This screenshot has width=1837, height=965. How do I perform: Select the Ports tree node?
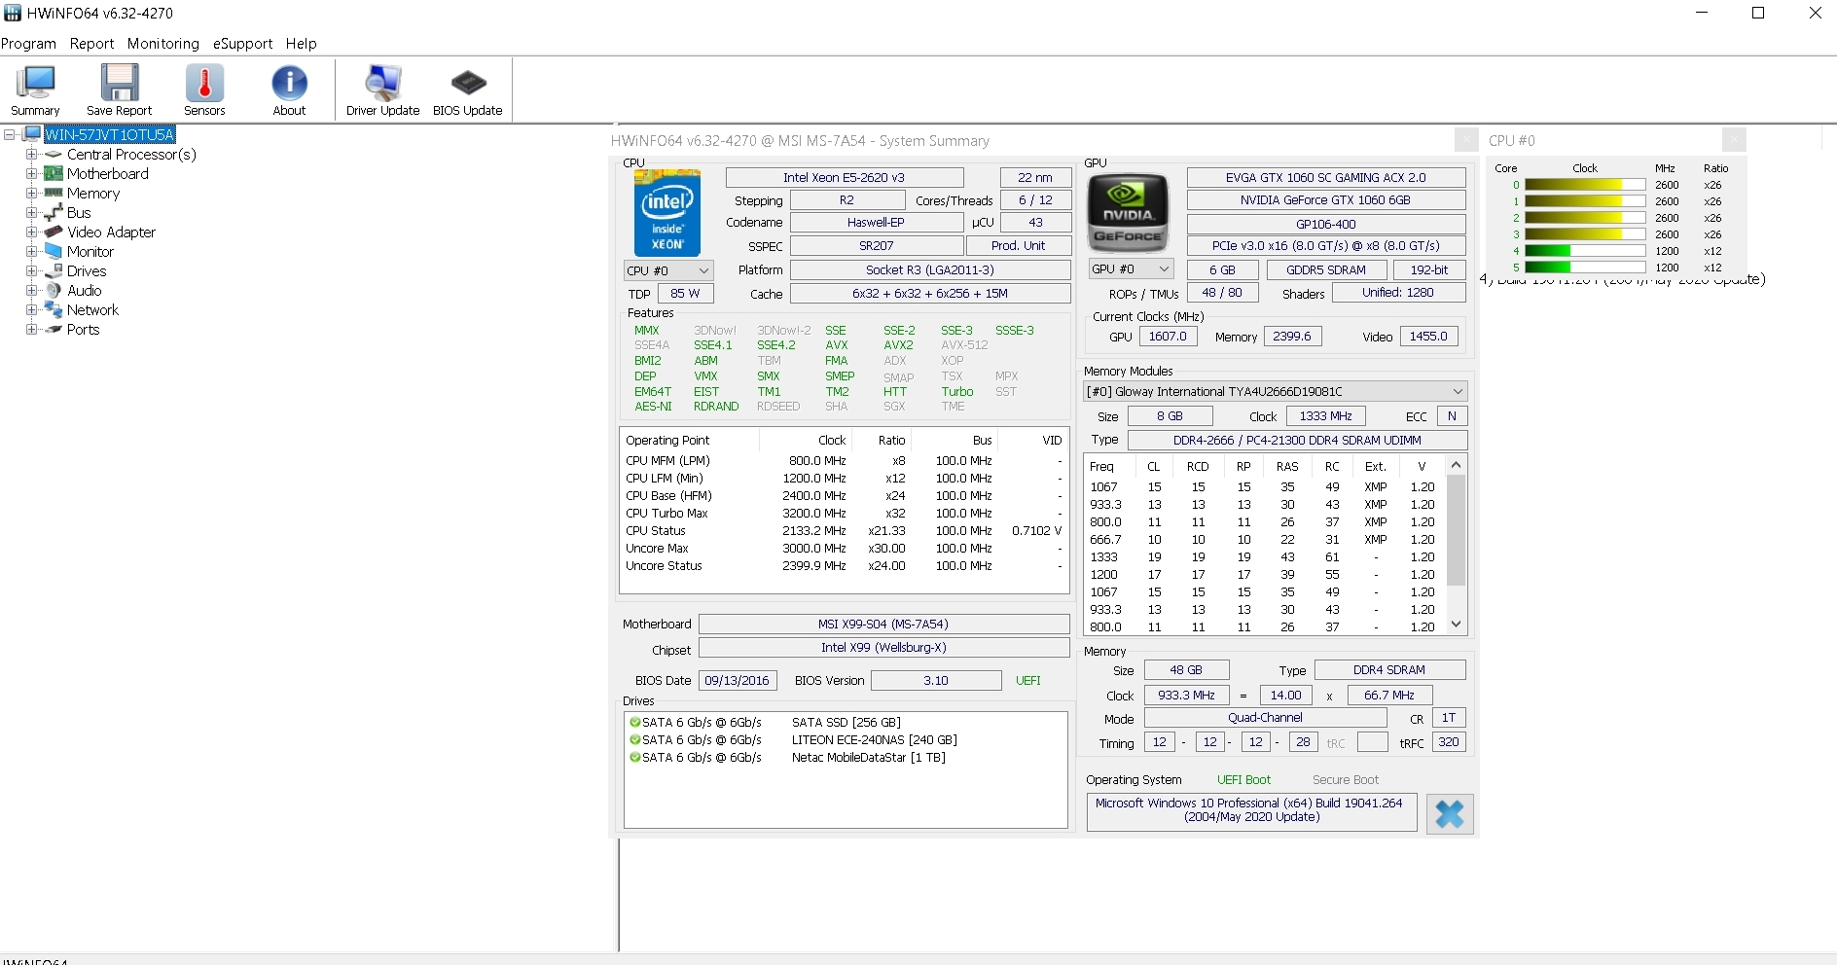coord(84,330)
